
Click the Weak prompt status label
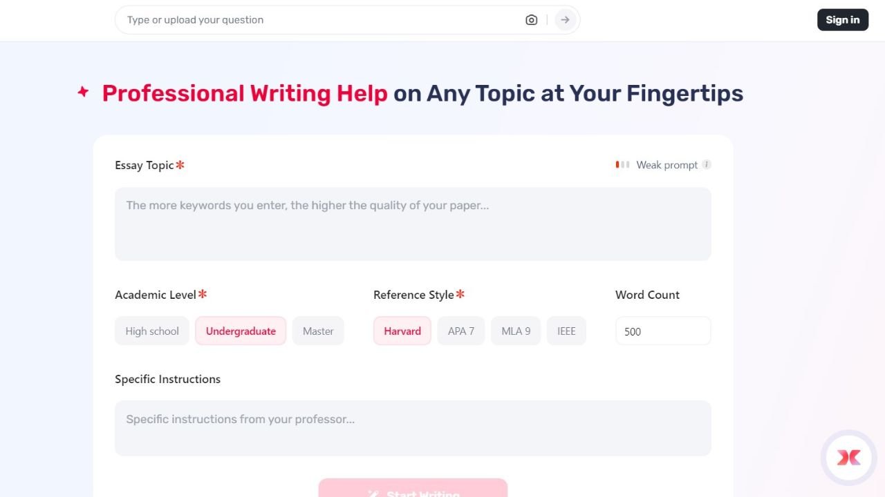coord(666,164)
